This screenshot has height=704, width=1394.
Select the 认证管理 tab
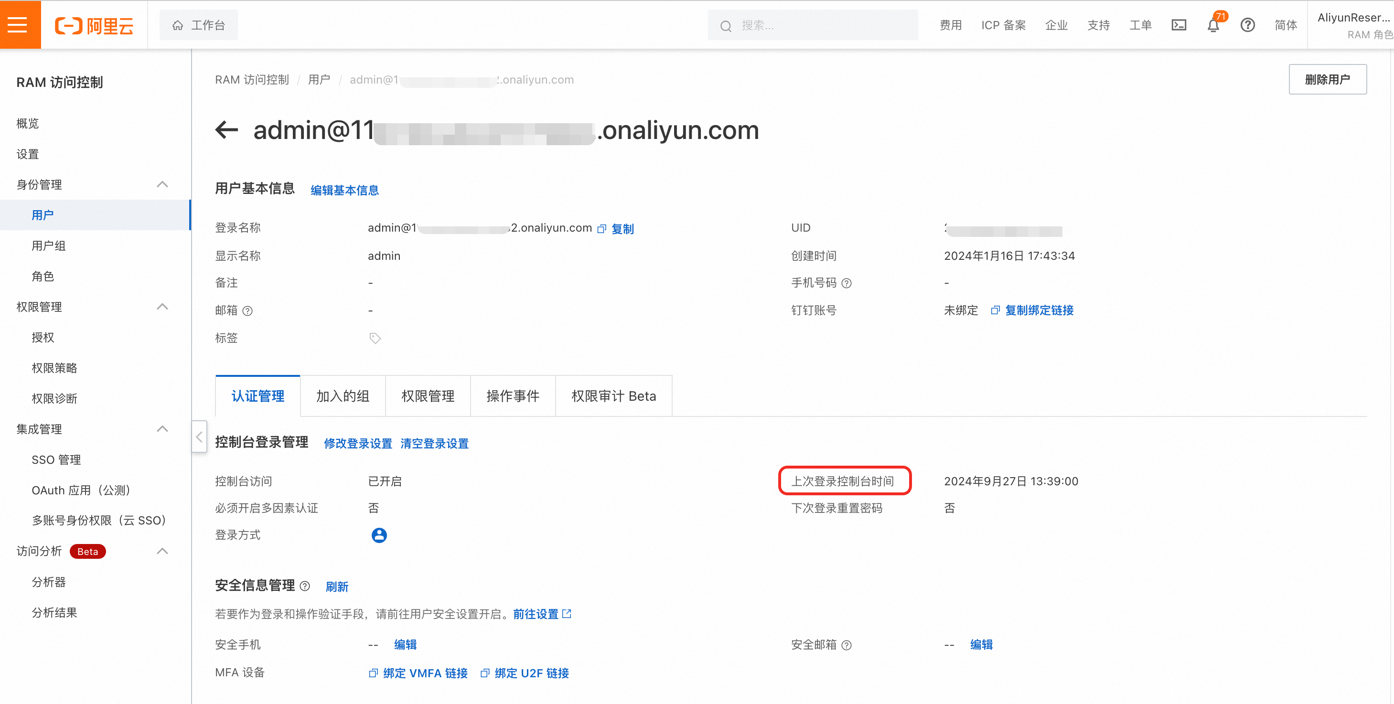click(x=257, y=395)
